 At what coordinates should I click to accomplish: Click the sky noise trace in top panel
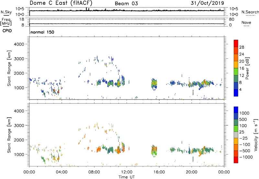(x=127, y=11)
